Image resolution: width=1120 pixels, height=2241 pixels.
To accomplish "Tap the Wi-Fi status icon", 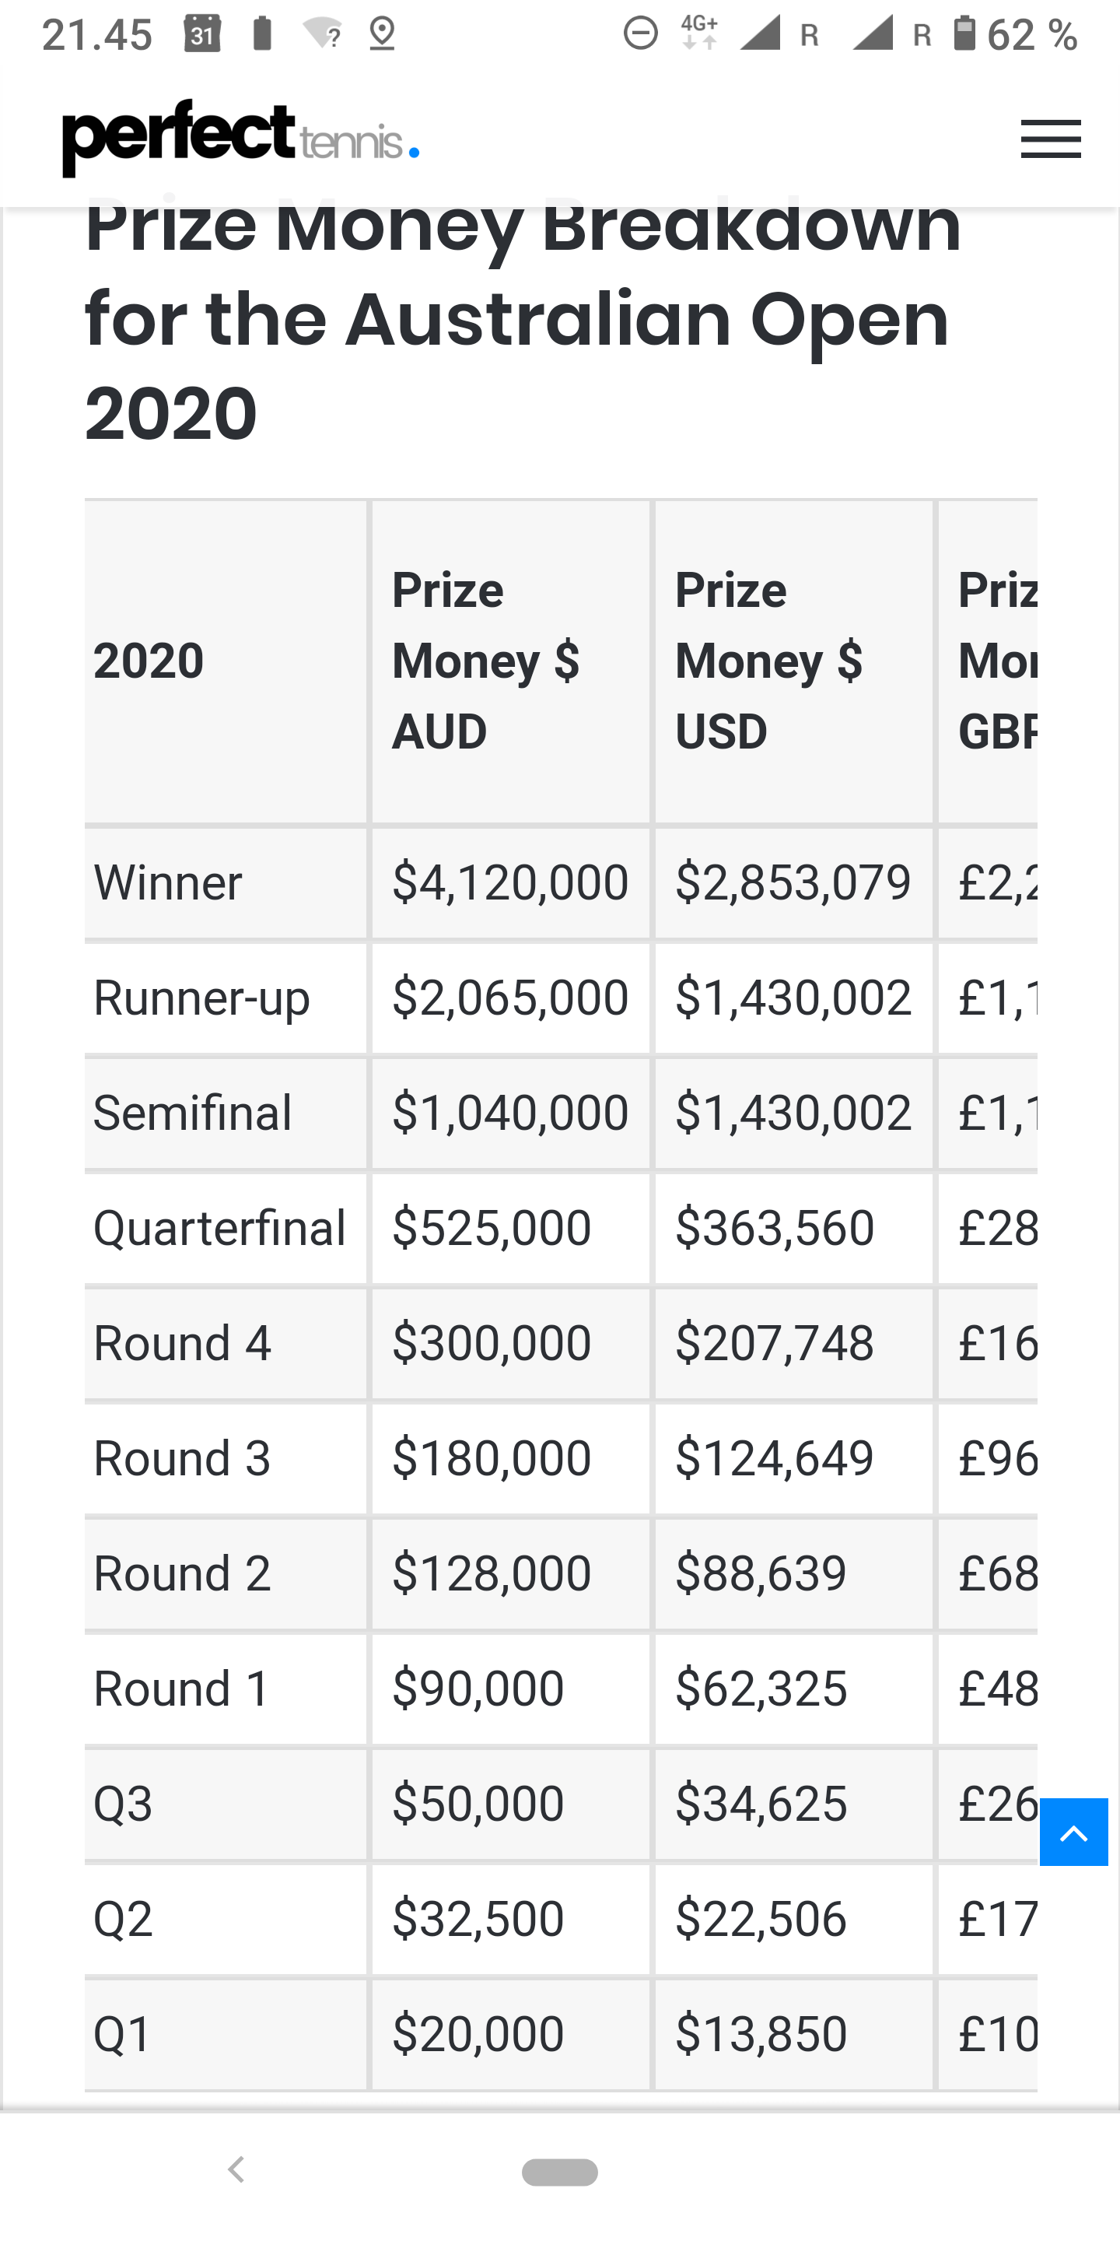I will 323,35.
